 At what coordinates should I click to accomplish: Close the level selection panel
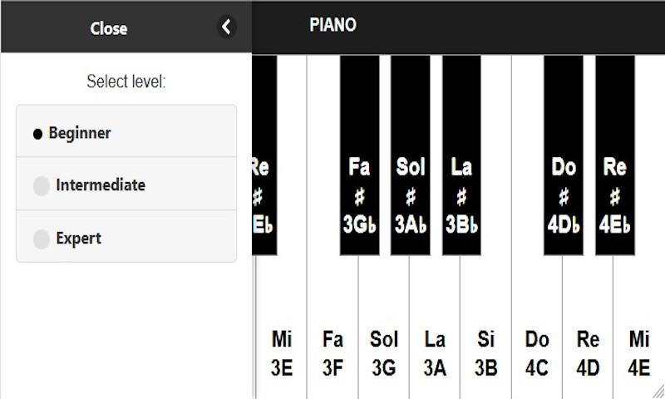click(109, 28)
